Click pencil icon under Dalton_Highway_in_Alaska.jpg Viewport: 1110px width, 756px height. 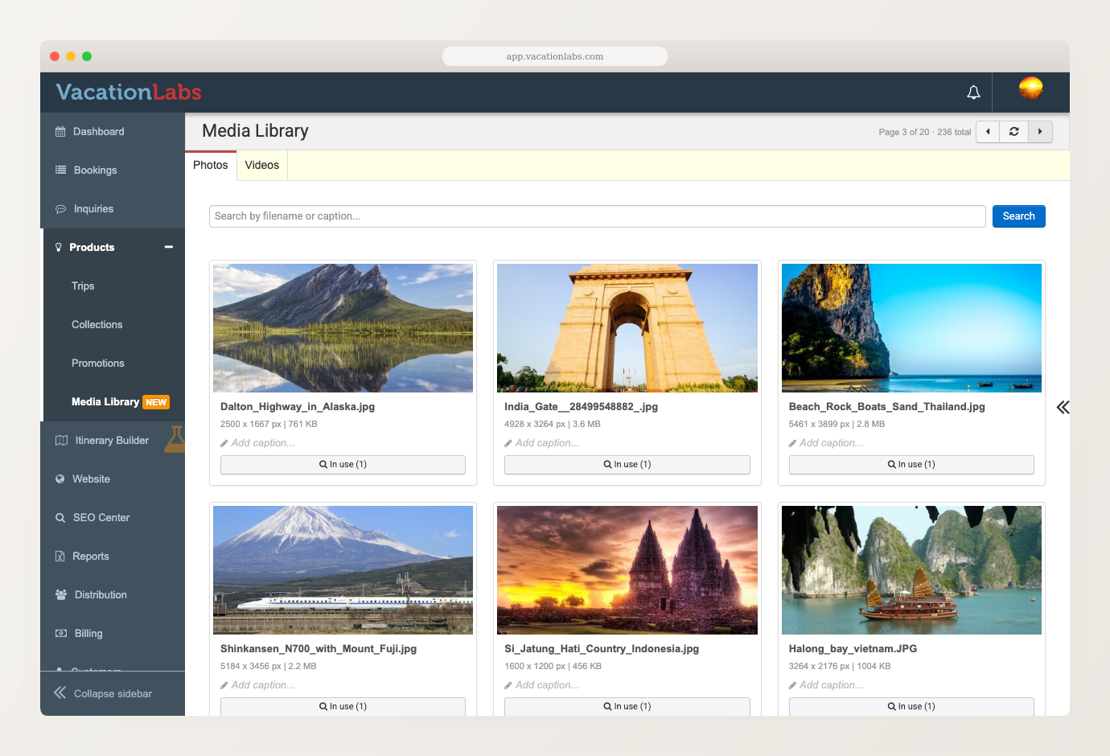(x=224, y=444)
